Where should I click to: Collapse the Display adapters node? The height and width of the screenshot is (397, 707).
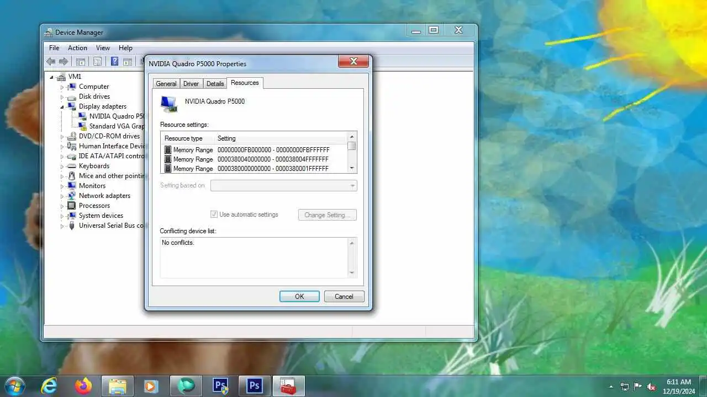62,106
